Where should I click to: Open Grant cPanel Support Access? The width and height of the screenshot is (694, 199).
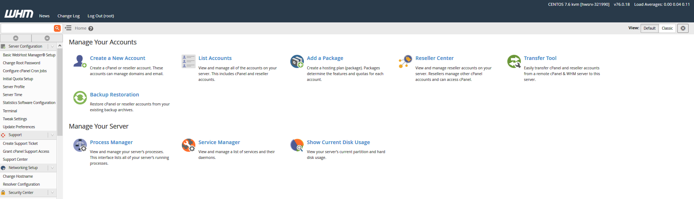[26, 151]
